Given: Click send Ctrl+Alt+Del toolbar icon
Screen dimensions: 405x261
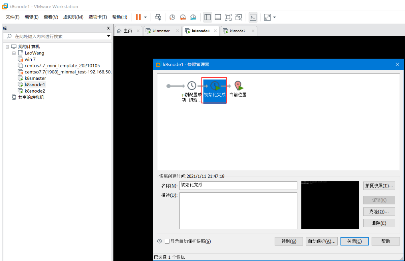Looking at the screenshot, I should (x=158, y=17).
